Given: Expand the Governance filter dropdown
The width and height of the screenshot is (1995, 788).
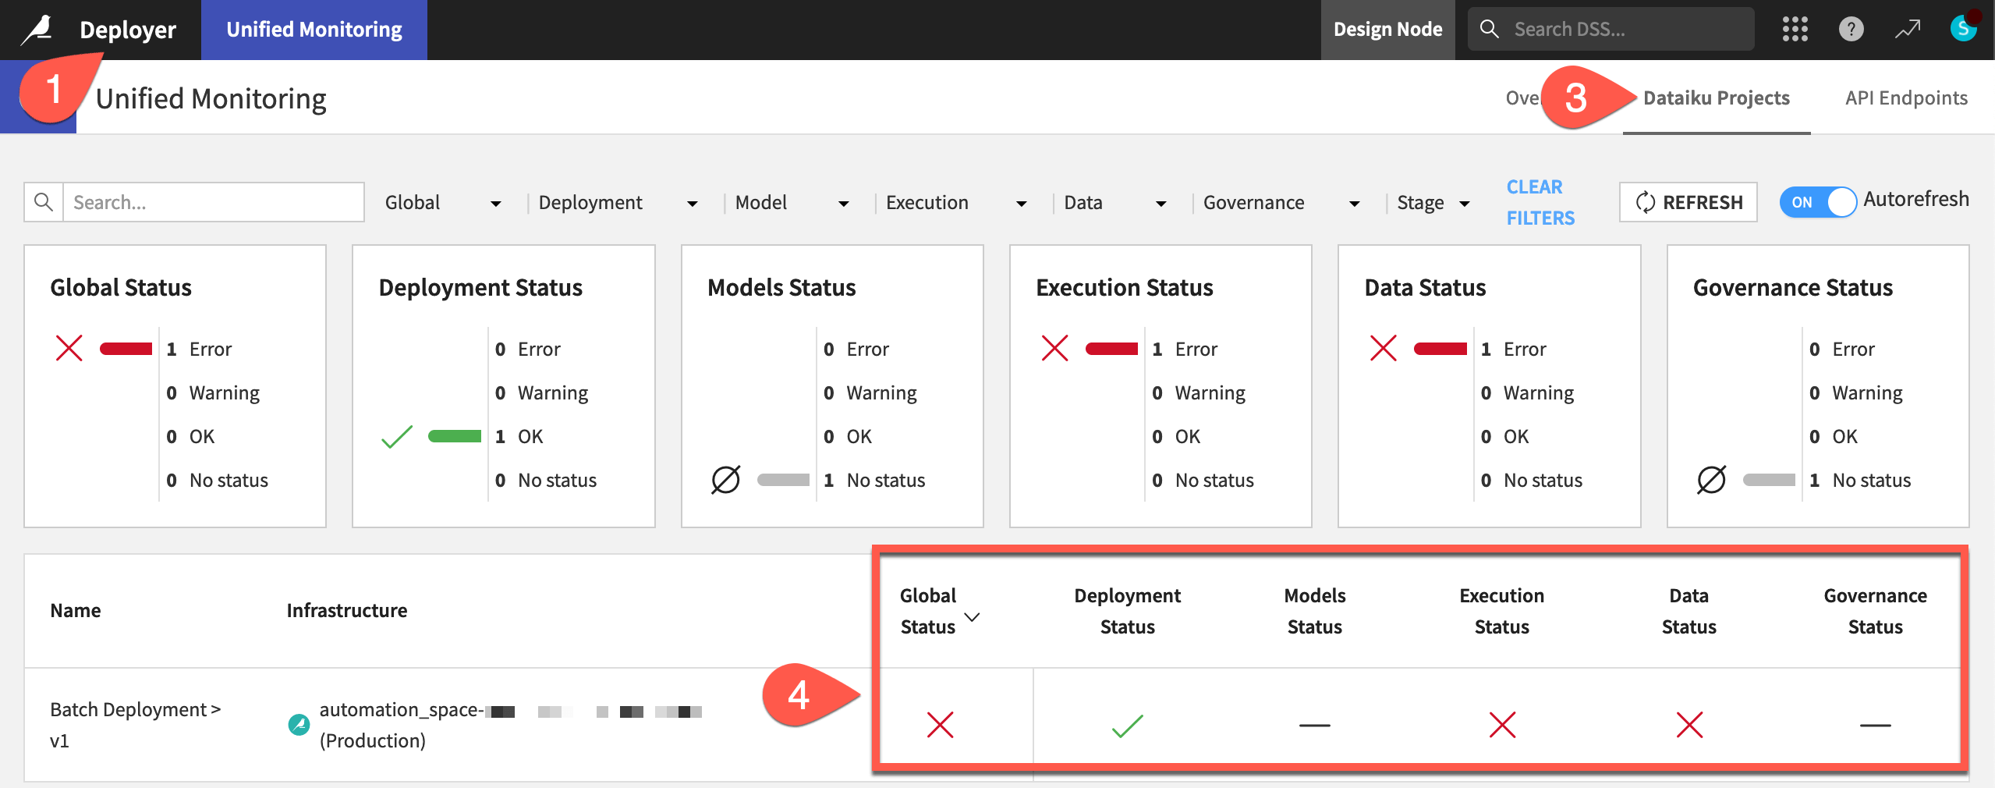Looking at the screenshot, I should pyautogui.click(x=1281, y=203).
